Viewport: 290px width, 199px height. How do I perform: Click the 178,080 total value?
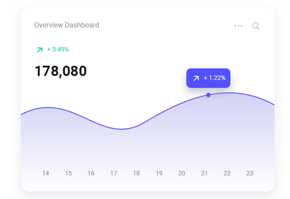click(61, 71)
